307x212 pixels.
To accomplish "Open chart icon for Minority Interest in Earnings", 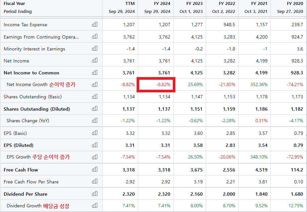I will tap(95, 49).
